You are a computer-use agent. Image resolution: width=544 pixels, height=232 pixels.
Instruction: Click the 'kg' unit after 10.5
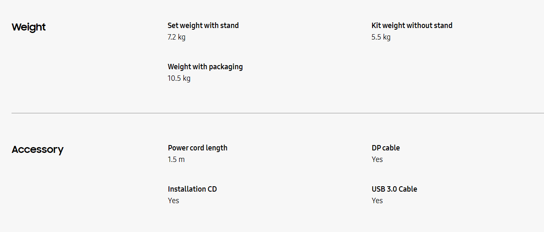(x=186, y=78)
